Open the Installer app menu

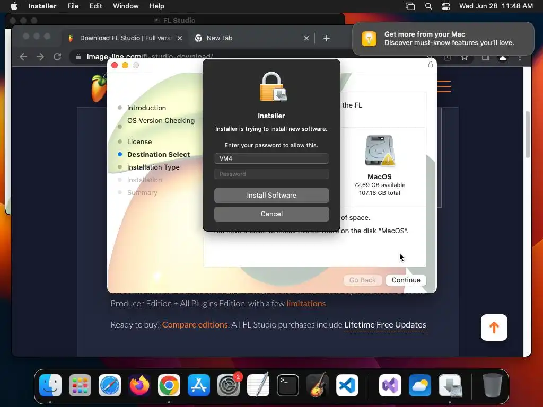(42, 6)
